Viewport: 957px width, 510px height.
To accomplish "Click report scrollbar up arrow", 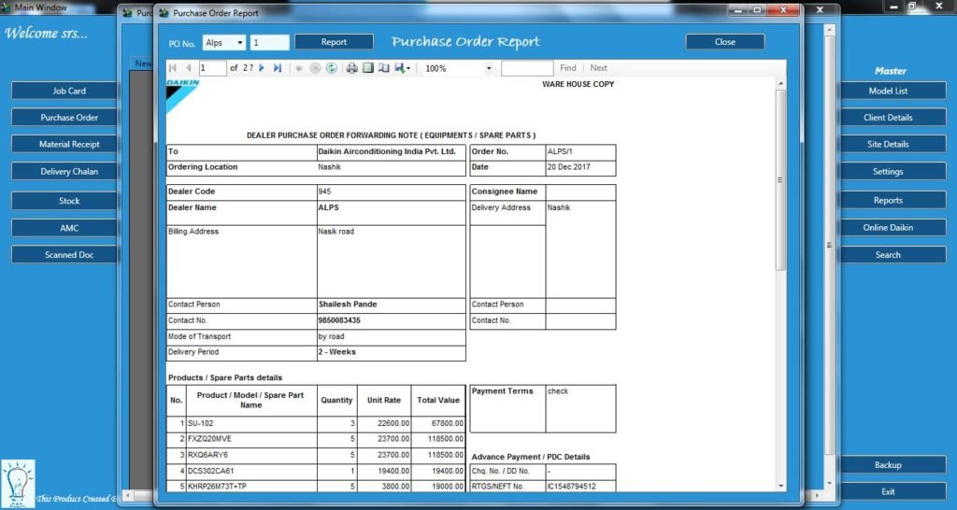I will [780, 83].
